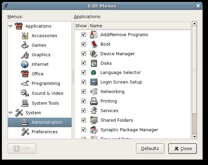Select System Tools menu entry
Image resolution: width=208 pixels, height=165 pixels.
click(x=45, y=103)
